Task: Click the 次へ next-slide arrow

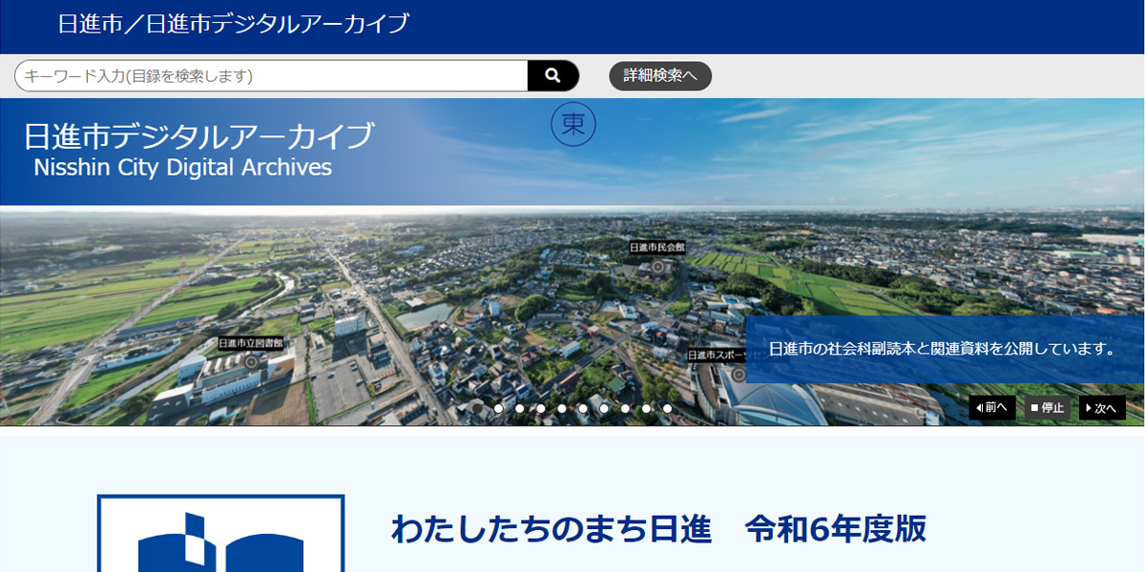Action: pyautogui.click(x=1101, y=407)
